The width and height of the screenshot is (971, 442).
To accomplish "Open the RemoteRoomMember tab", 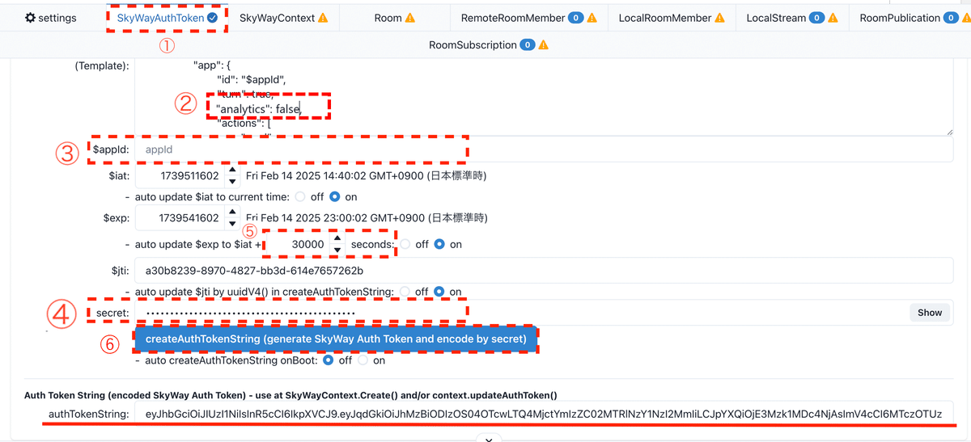I will 528,18.
